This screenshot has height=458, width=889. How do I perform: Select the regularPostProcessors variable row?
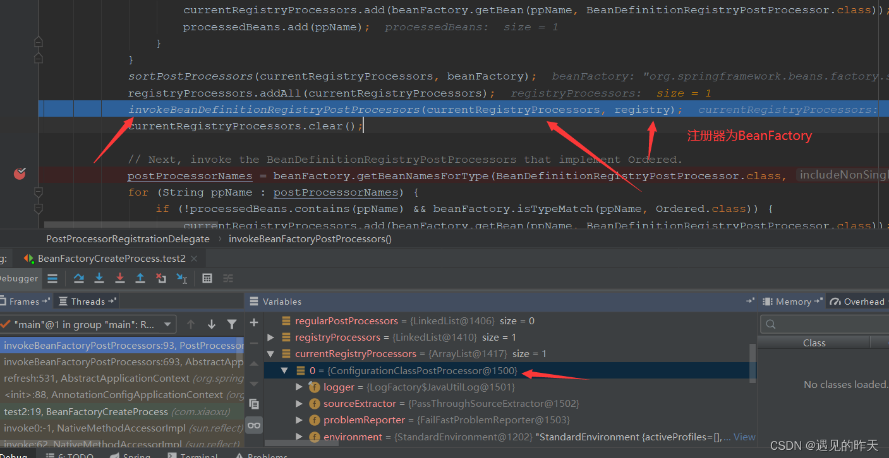(x=507, y=320)
